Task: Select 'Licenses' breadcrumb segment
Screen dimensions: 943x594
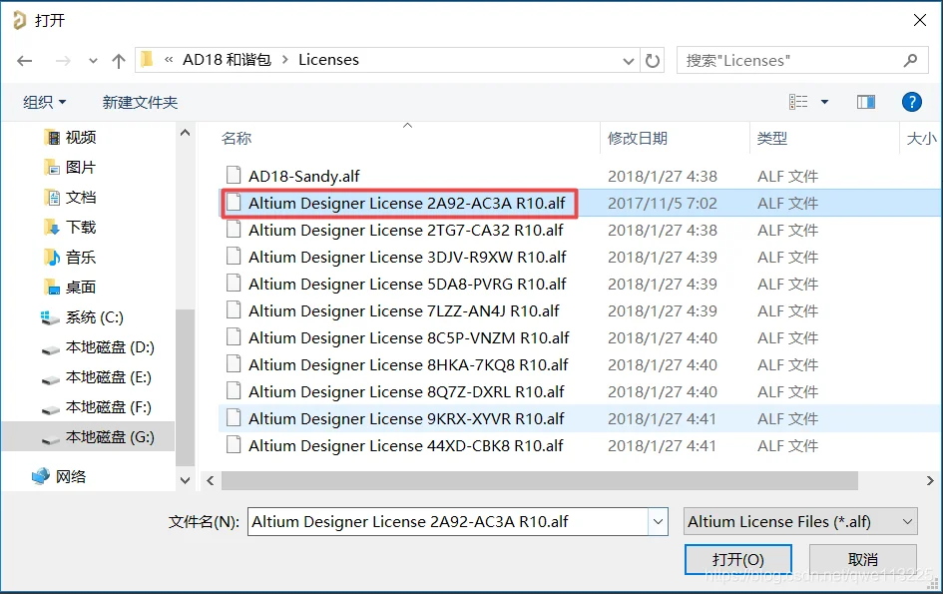Action: click(x=328, y=60)
